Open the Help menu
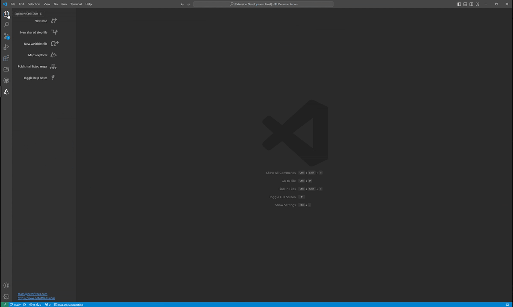513x307 pixels. [x=88, y=4]
